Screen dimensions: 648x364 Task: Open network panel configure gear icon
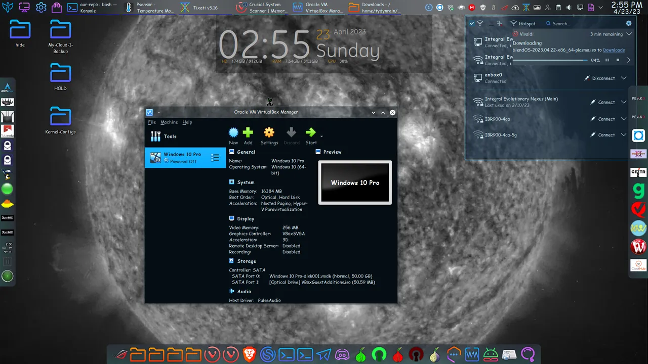pos(629,23)
